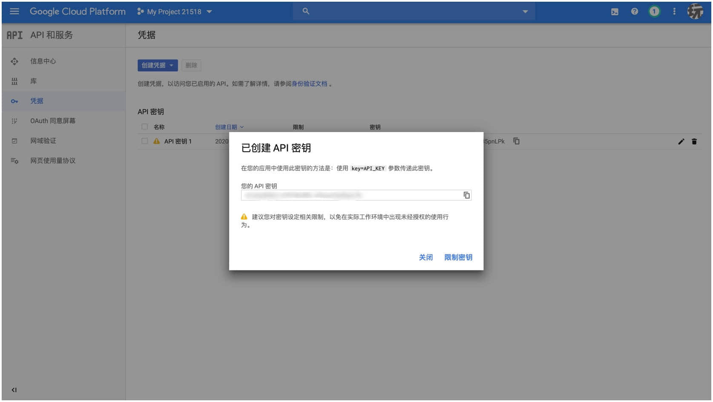Open the 创建凭据 dropdown button
713x402 pixels.
tap(158, 65)
